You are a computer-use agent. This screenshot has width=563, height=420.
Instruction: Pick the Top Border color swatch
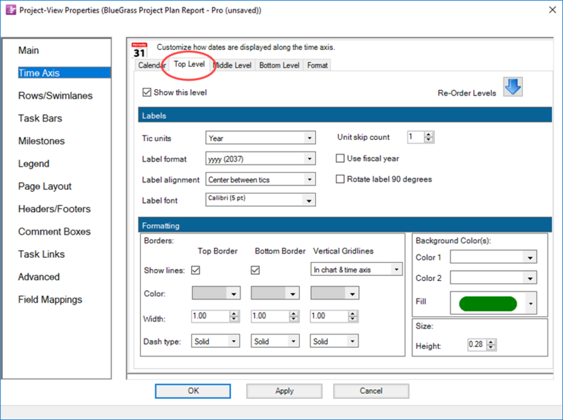click(x=216, y=294)
